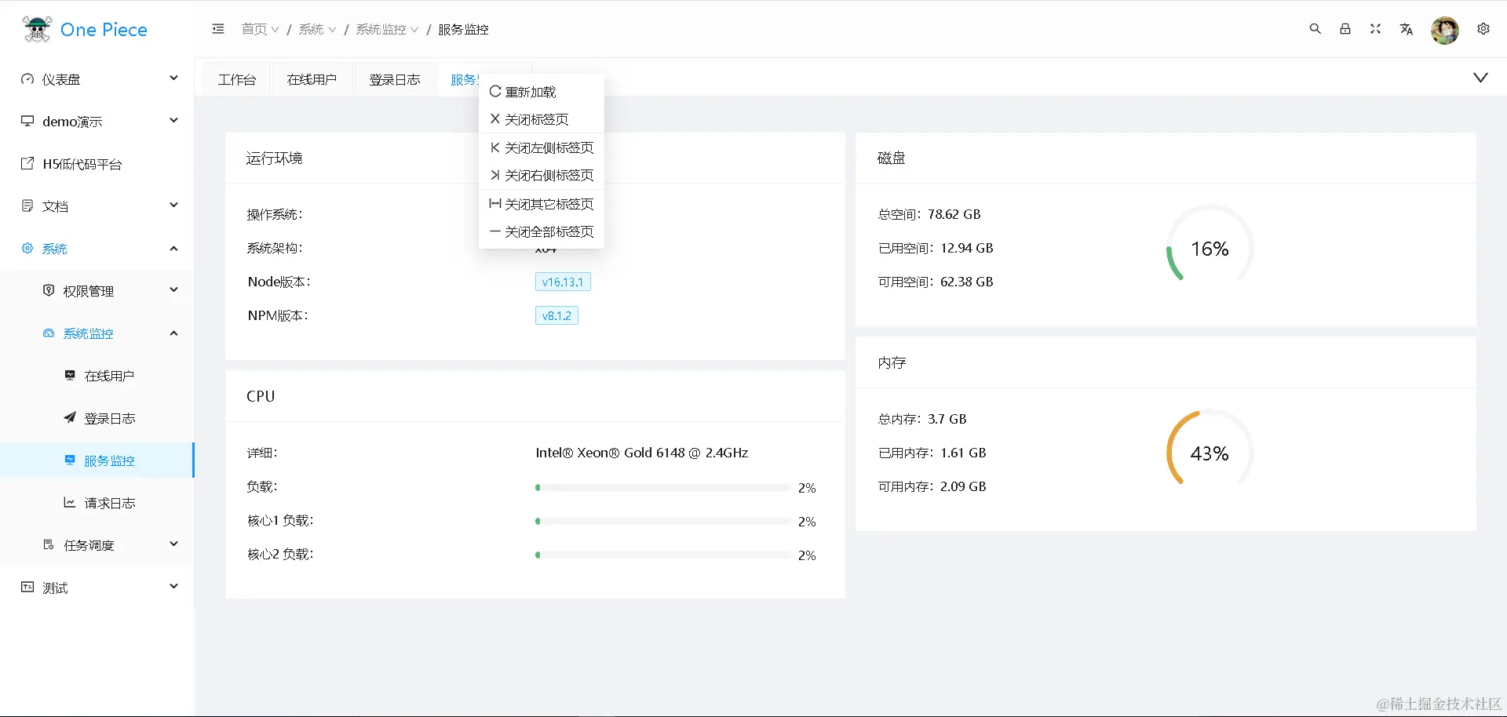
Task: Click the screen icon beside 在线用户 in the sidebar
Action: pyautogui.click(x=70, y=375)
